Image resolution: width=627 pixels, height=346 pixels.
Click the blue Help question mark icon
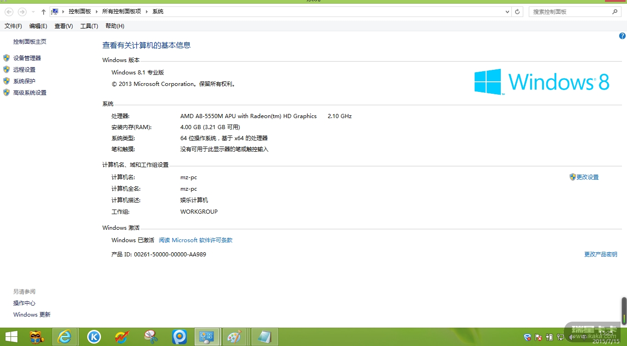pos(622,36)
